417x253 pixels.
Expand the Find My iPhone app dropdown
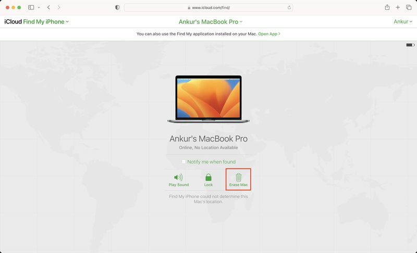click(46, 22)
